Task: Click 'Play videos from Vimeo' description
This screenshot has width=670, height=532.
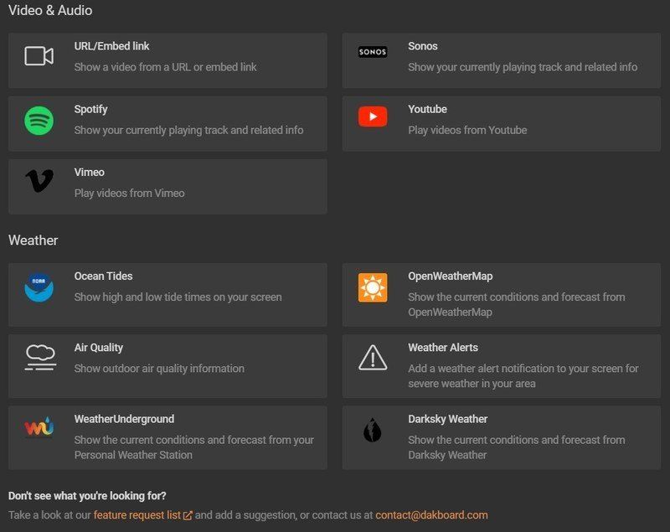Action: (130, 194)
